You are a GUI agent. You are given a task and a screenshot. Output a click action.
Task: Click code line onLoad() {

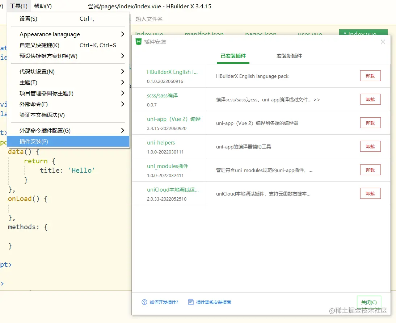(x=28, y=199)
